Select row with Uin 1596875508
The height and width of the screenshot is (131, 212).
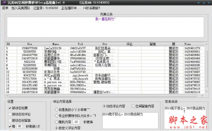105,48
